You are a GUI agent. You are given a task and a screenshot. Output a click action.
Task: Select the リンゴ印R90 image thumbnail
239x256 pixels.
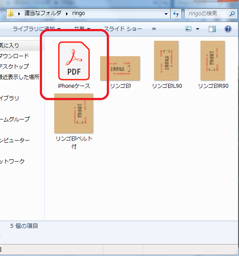[x=213, y=61]
